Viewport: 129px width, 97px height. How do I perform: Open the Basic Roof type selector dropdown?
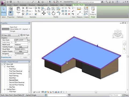[x=29, y=29]
